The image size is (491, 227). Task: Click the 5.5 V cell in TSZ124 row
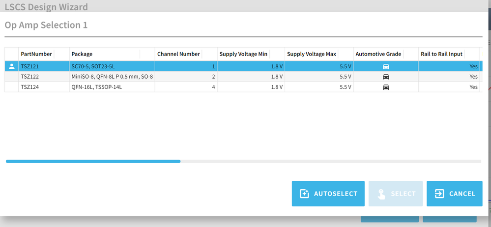coord(319,87)
